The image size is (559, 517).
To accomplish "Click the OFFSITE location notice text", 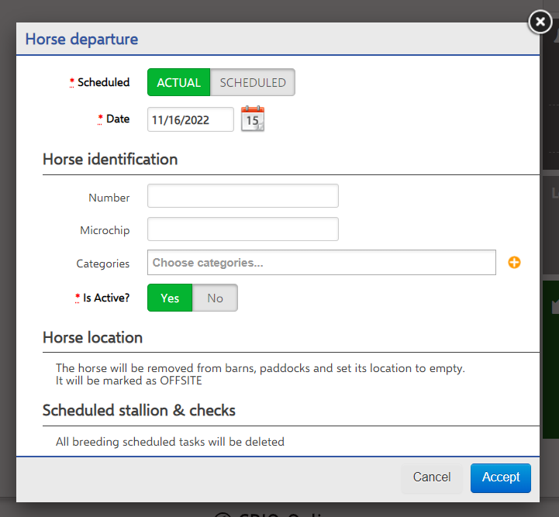I will coord(261,374).
